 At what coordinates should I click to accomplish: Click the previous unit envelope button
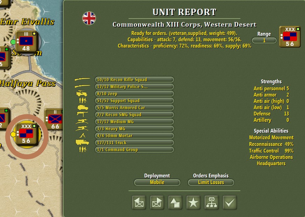139,203
